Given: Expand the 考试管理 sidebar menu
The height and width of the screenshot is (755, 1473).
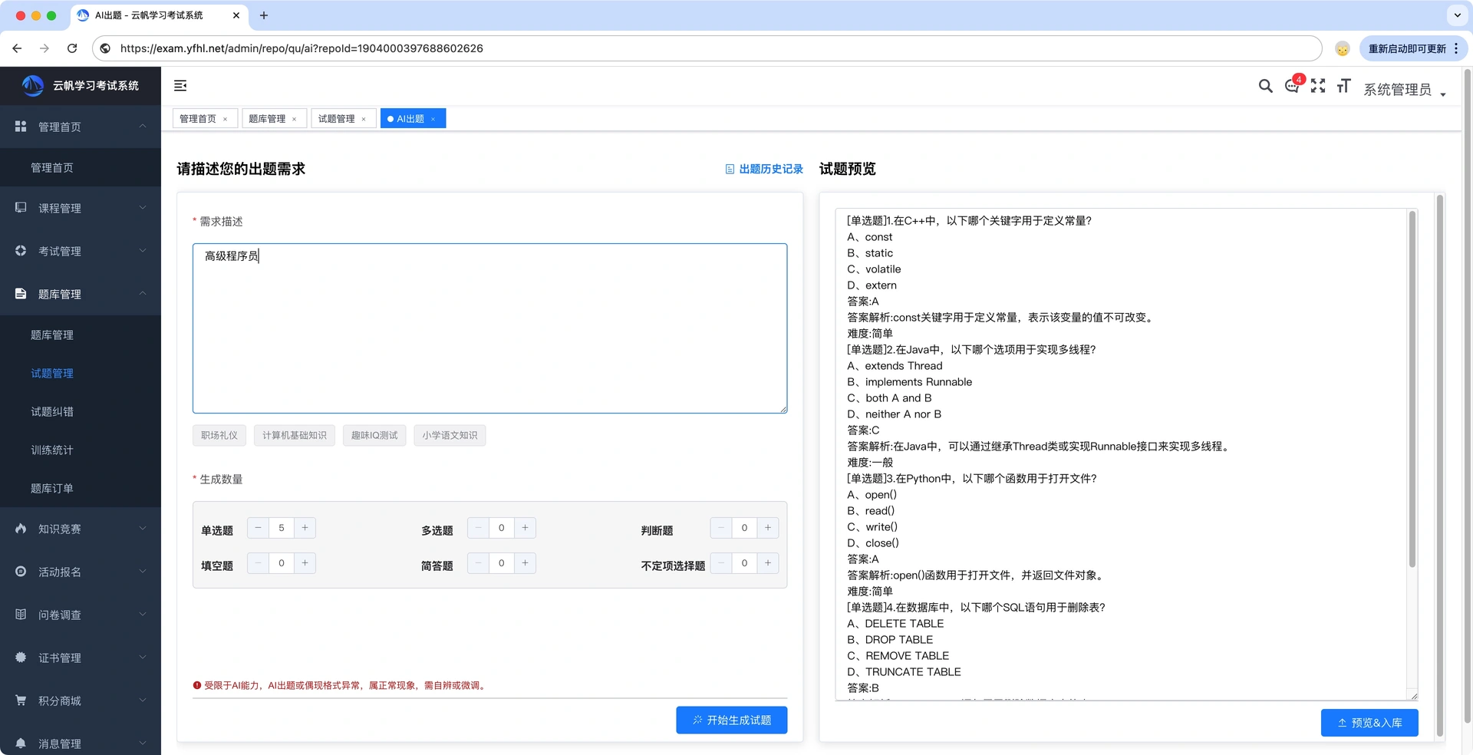Looking at the screenshot, I should tap(81, 251).
